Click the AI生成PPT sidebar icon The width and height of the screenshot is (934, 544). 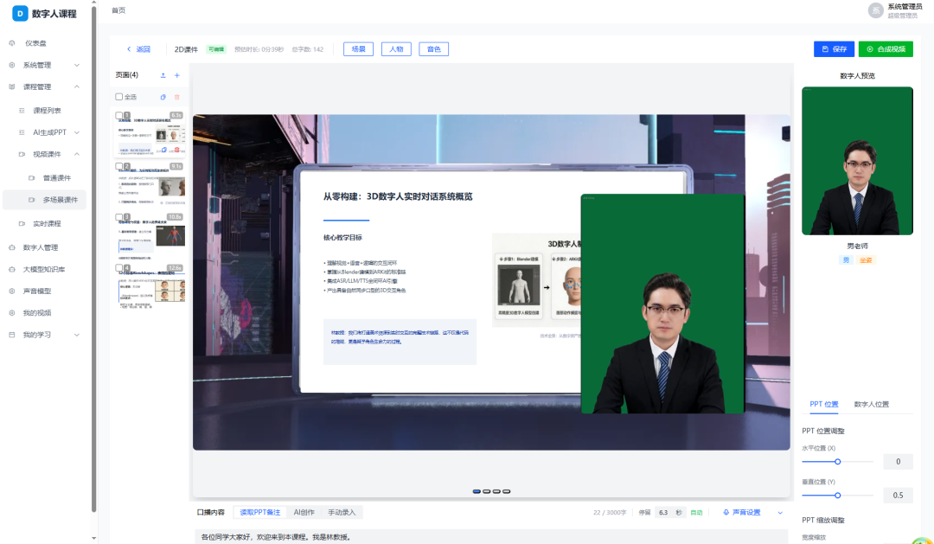(22, 132)
